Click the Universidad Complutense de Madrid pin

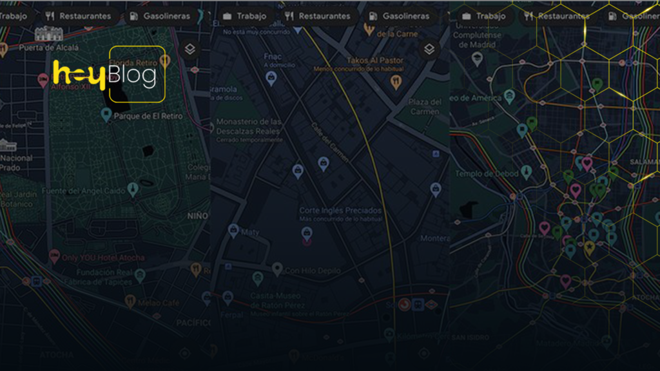tap(476, 59)
